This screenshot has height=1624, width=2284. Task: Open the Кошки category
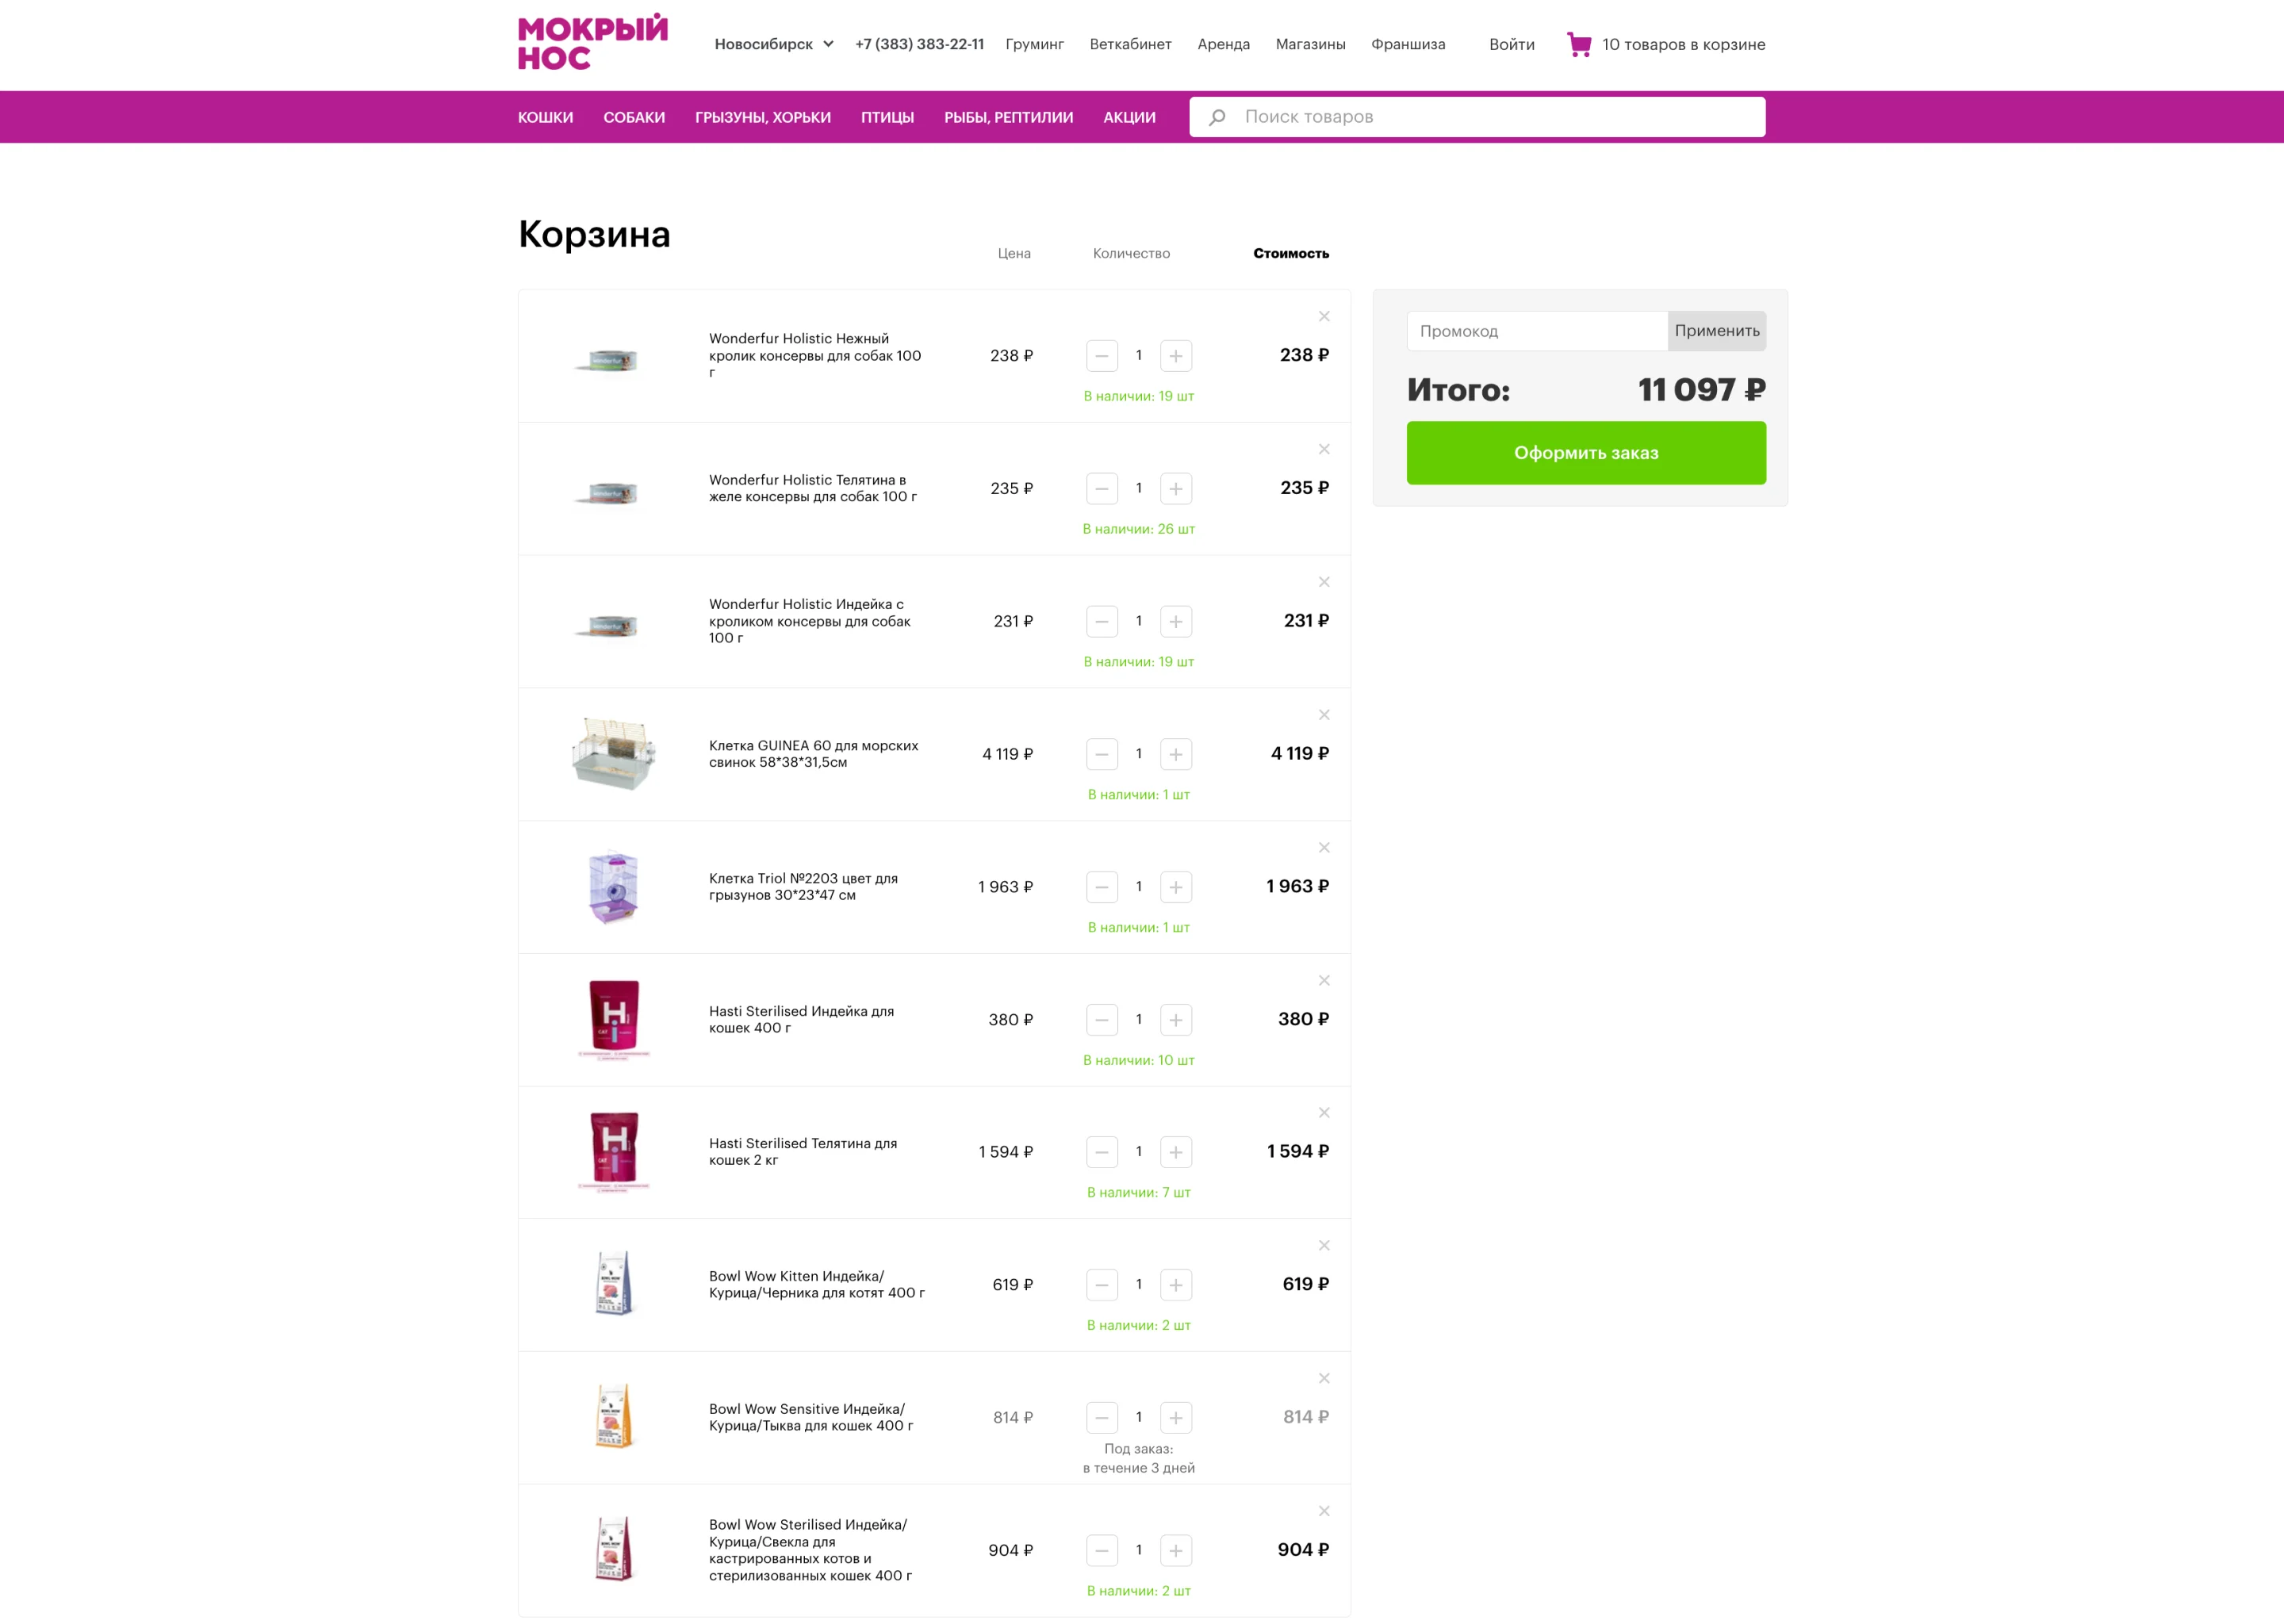click(546, 117)
